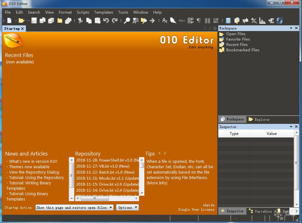Click the Close file folder icon
The height and width of the screenshot is (223, 302).
[60, 21]
